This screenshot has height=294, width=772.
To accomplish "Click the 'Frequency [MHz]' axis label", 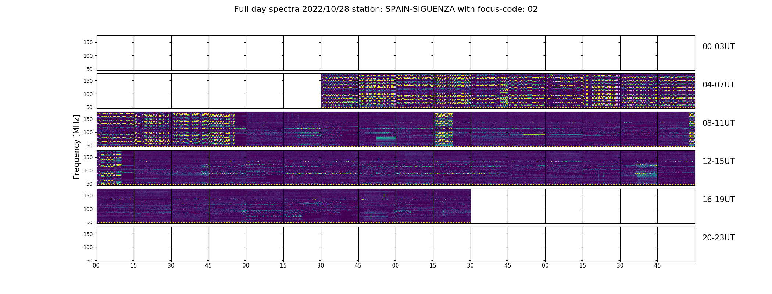I will pyautogui.click(x=76, y=147).
